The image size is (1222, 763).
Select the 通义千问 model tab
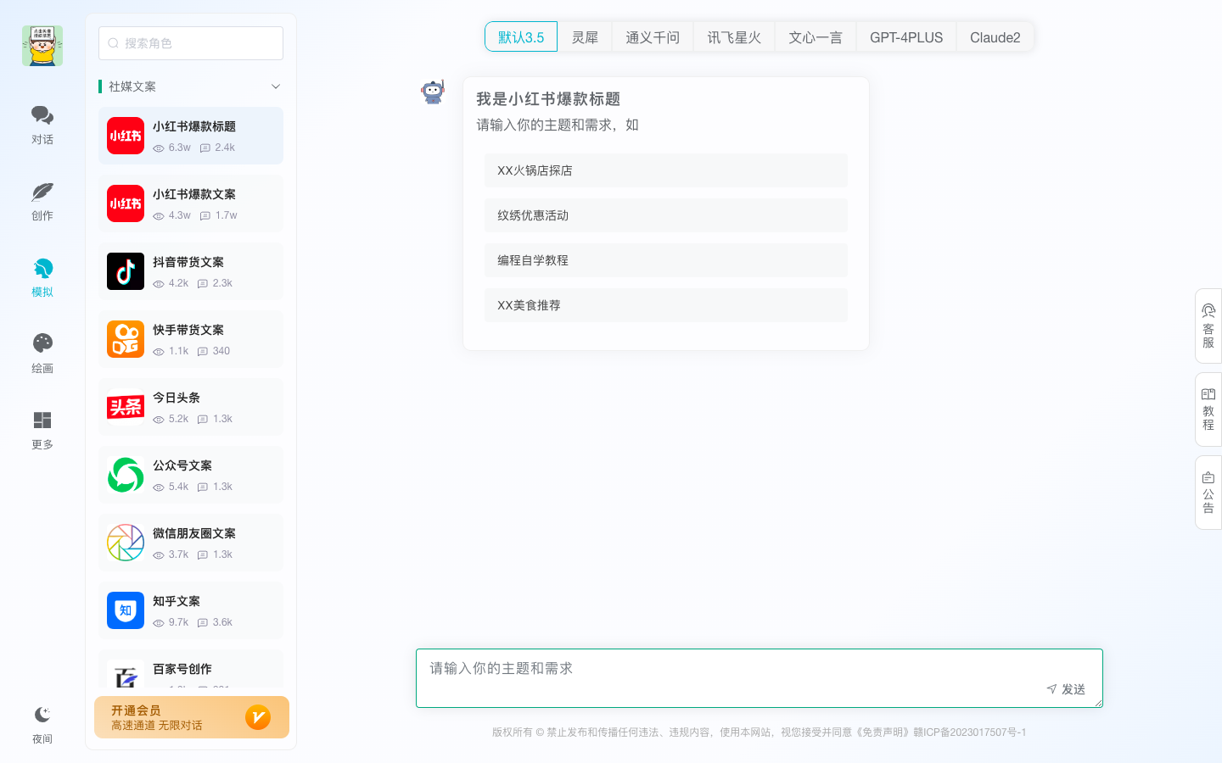tap(652, 37)
